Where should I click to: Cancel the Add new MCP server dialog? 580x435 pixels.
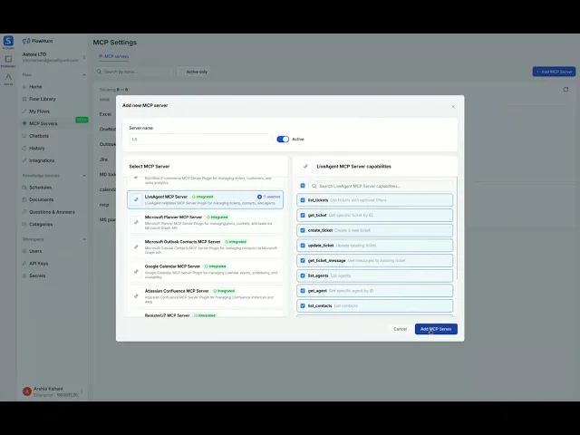coord(400,329)
